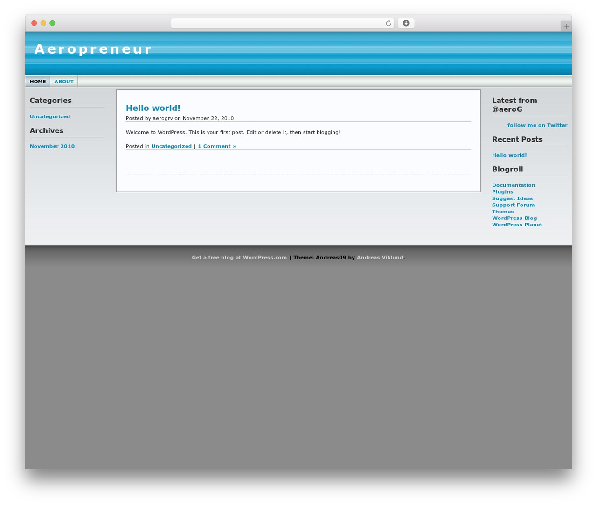Focus the browser address bar
The width and height of the screenshot is (597, 505).
coord(282,23)
